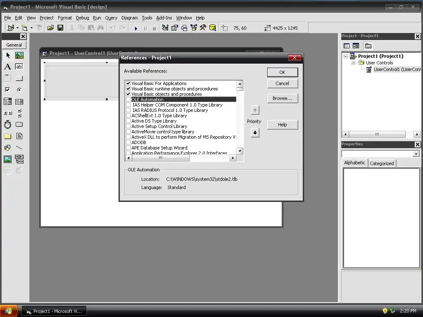Screen dimensions: 423x317
Task: Click the Browse... button
Action: pyautogui.click(x=283, y=98)
